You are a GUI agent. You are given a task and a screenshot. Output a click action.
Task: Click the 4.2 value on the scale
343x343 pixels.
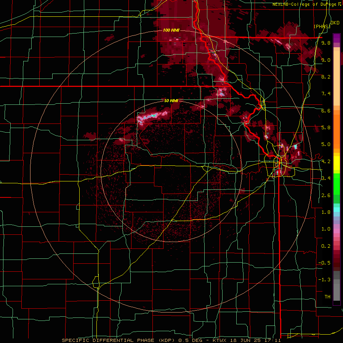point(326,162)
